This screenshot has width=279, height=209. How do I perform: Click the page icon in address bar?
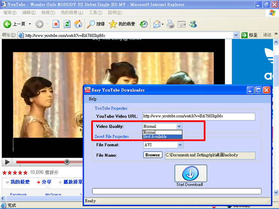(21, 35)
